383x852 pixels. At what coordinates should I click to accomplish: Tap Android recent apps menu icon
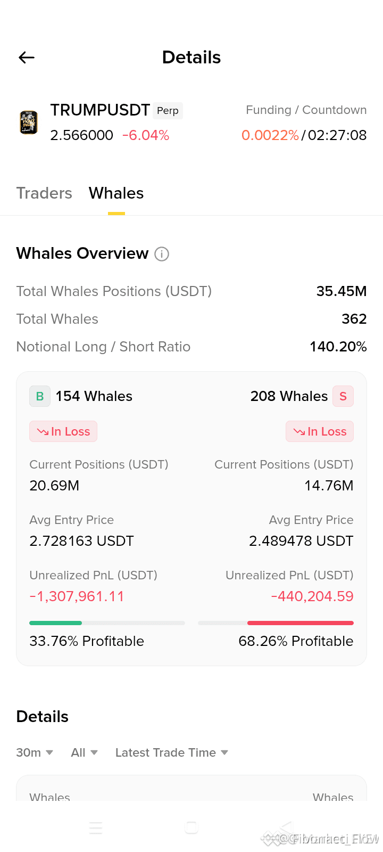click(x=96, y=828)
